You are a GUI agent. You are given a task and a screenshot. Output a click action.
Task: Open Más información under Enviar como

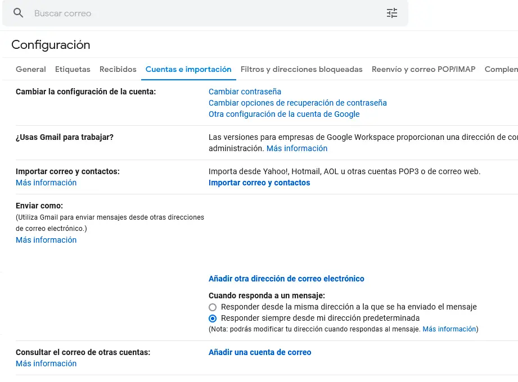click(46, 240)
